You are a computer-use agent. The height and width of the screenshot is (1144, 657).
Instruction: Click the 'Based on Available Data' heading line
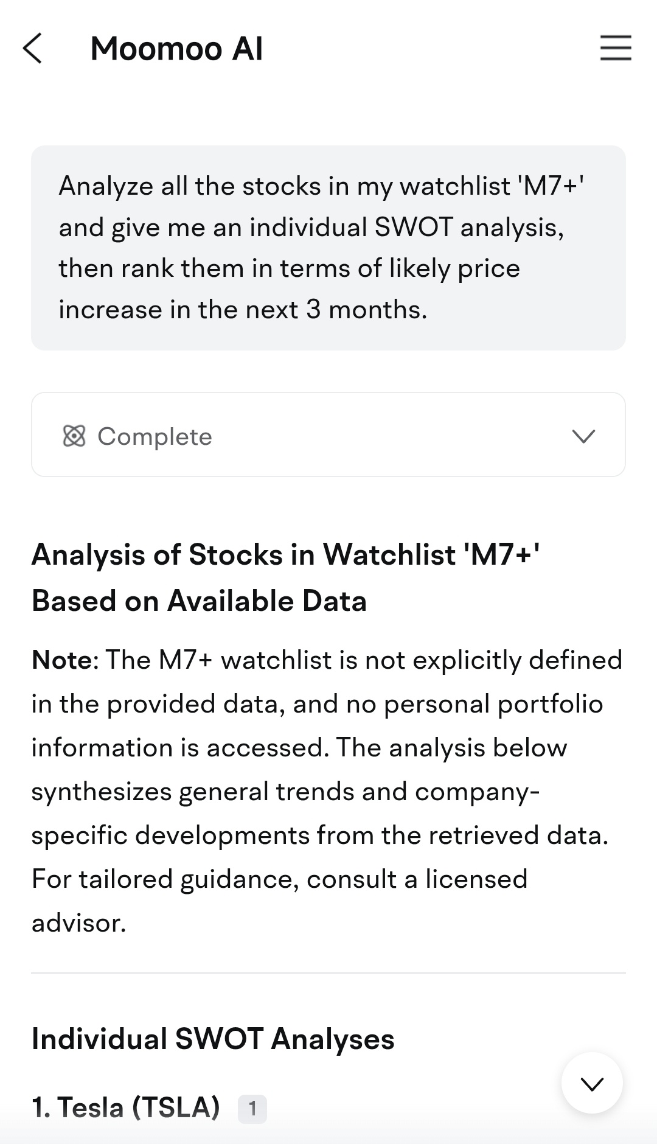pos(199,601)
